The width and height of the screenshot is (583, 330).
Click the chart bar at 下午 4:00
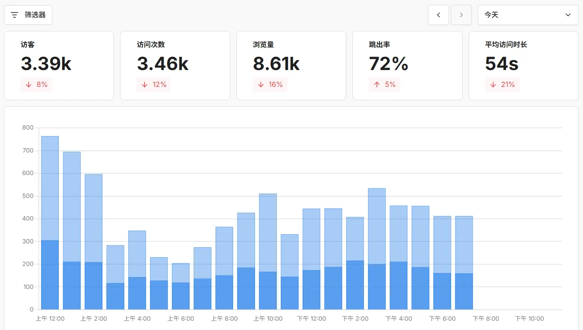pos(399,258)
